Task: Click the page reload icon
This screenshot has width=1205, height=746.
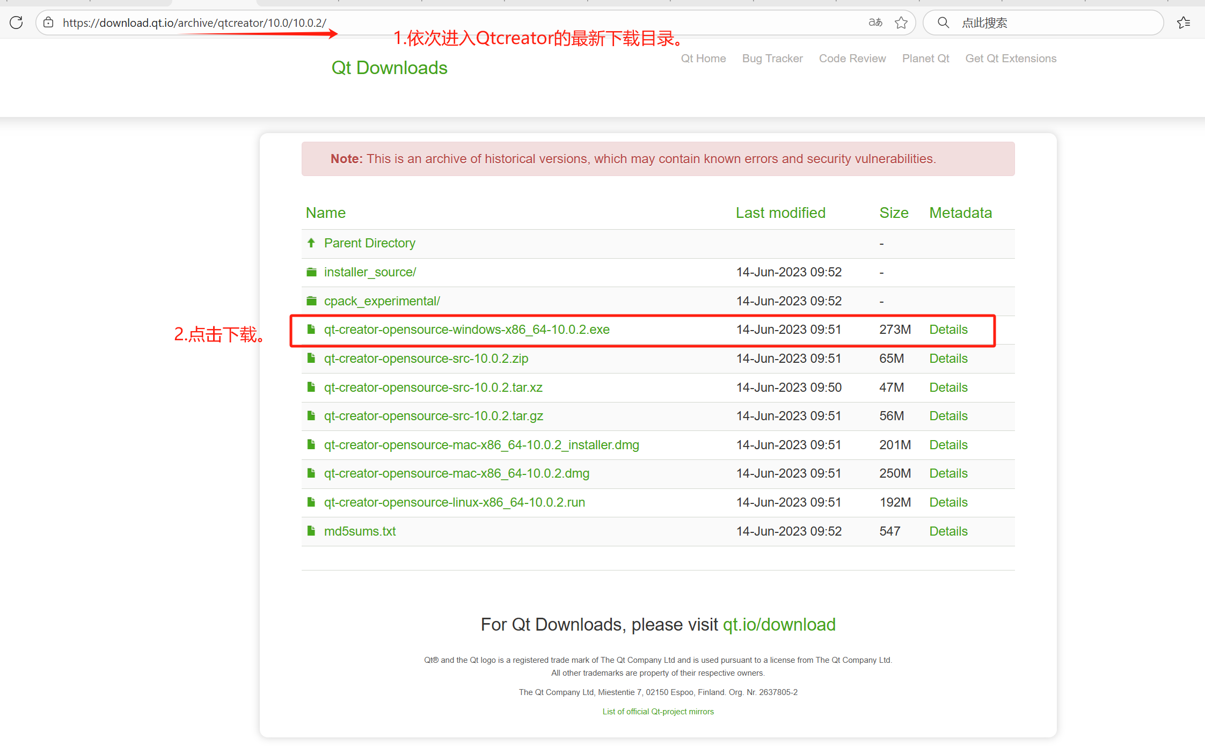Action: pos(16,23)
